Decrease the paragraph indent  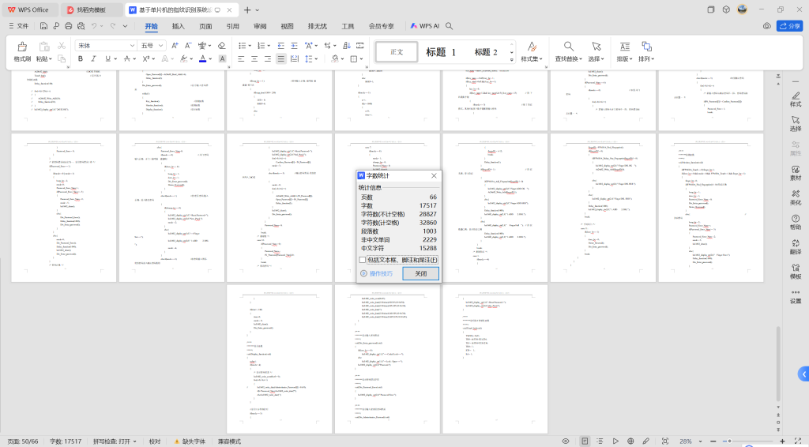click(x=280, y=45)
